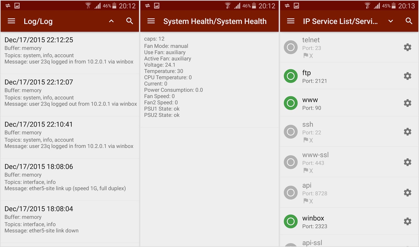
Task: Click 'Log/Log' screen title
Action: click(x=38, y=21)
